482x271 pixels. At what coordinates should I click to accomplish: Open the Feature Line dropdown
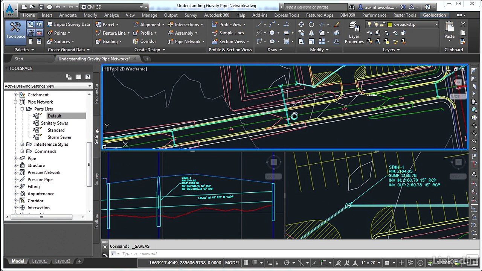pyautogui.click(x=113, y=33)
